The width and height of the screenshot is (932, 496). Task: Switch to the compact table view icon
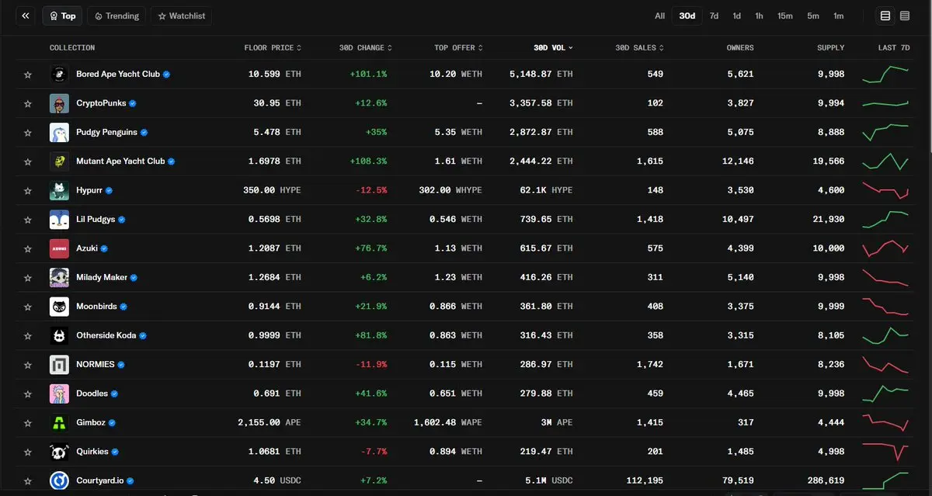tap(905, 16)
